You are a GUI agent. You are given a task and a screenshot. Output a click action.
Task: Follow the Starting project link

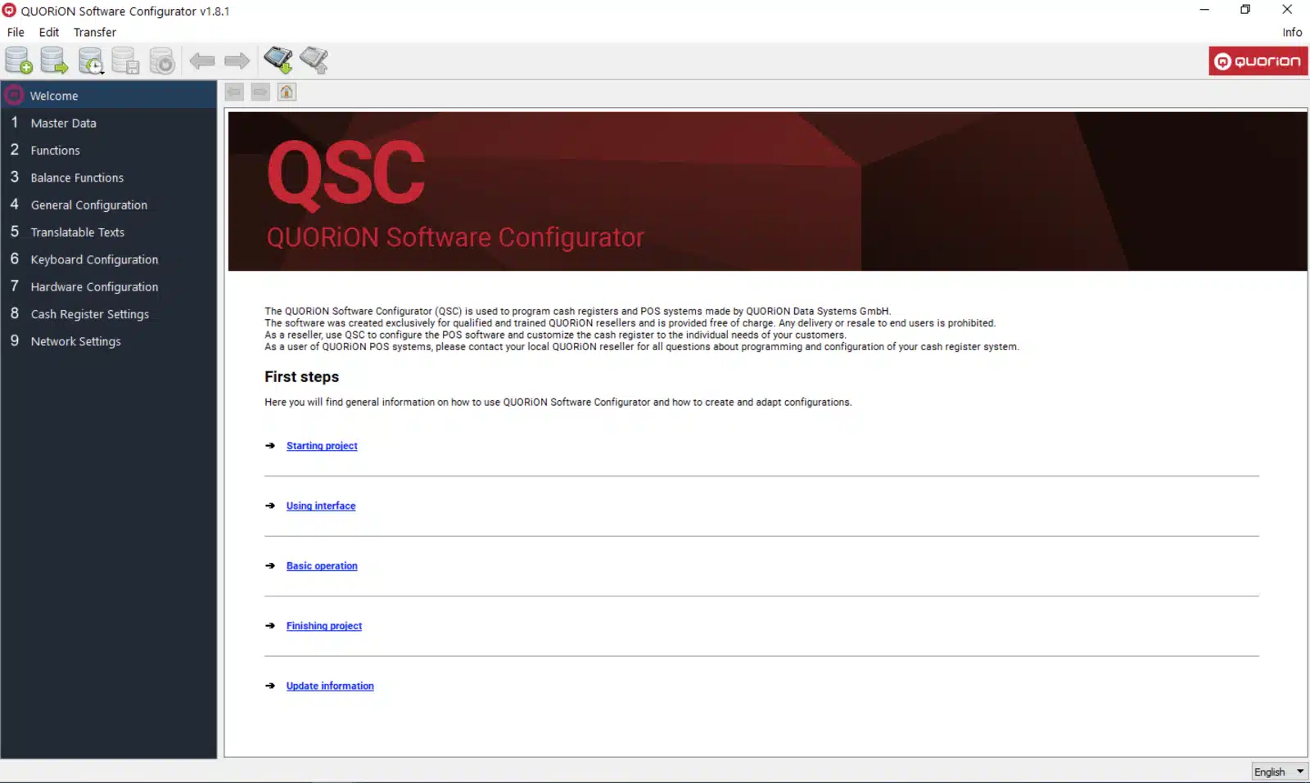(322, 446)
